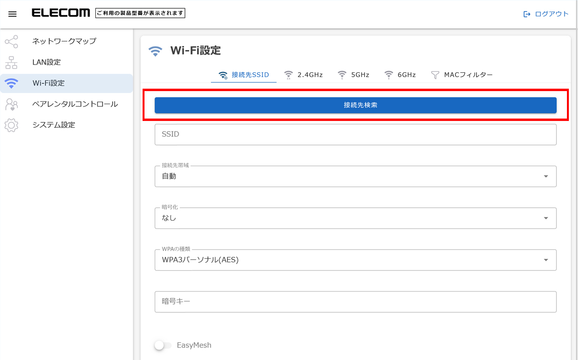578x360 pixels.
Task: Click the Wi-Fi icon in sidebar
Action: click(x=11, y=83)
